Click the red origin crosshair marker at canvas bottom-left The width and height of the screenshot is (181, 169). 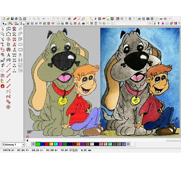pyautogui.click(x=28, y=137)
